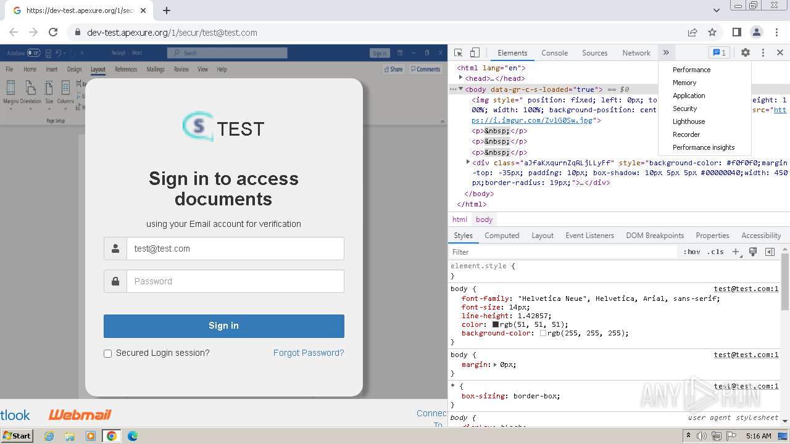Image resolution: width=790 pixels, height=444 pixels.
Task: Click the color rgb(51,51,51) swatch
Action: [495, 324]
